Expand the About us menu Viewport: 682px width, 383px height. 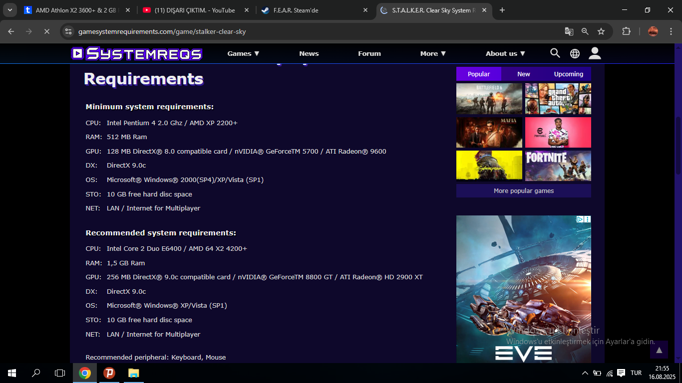tap(505, 53)
